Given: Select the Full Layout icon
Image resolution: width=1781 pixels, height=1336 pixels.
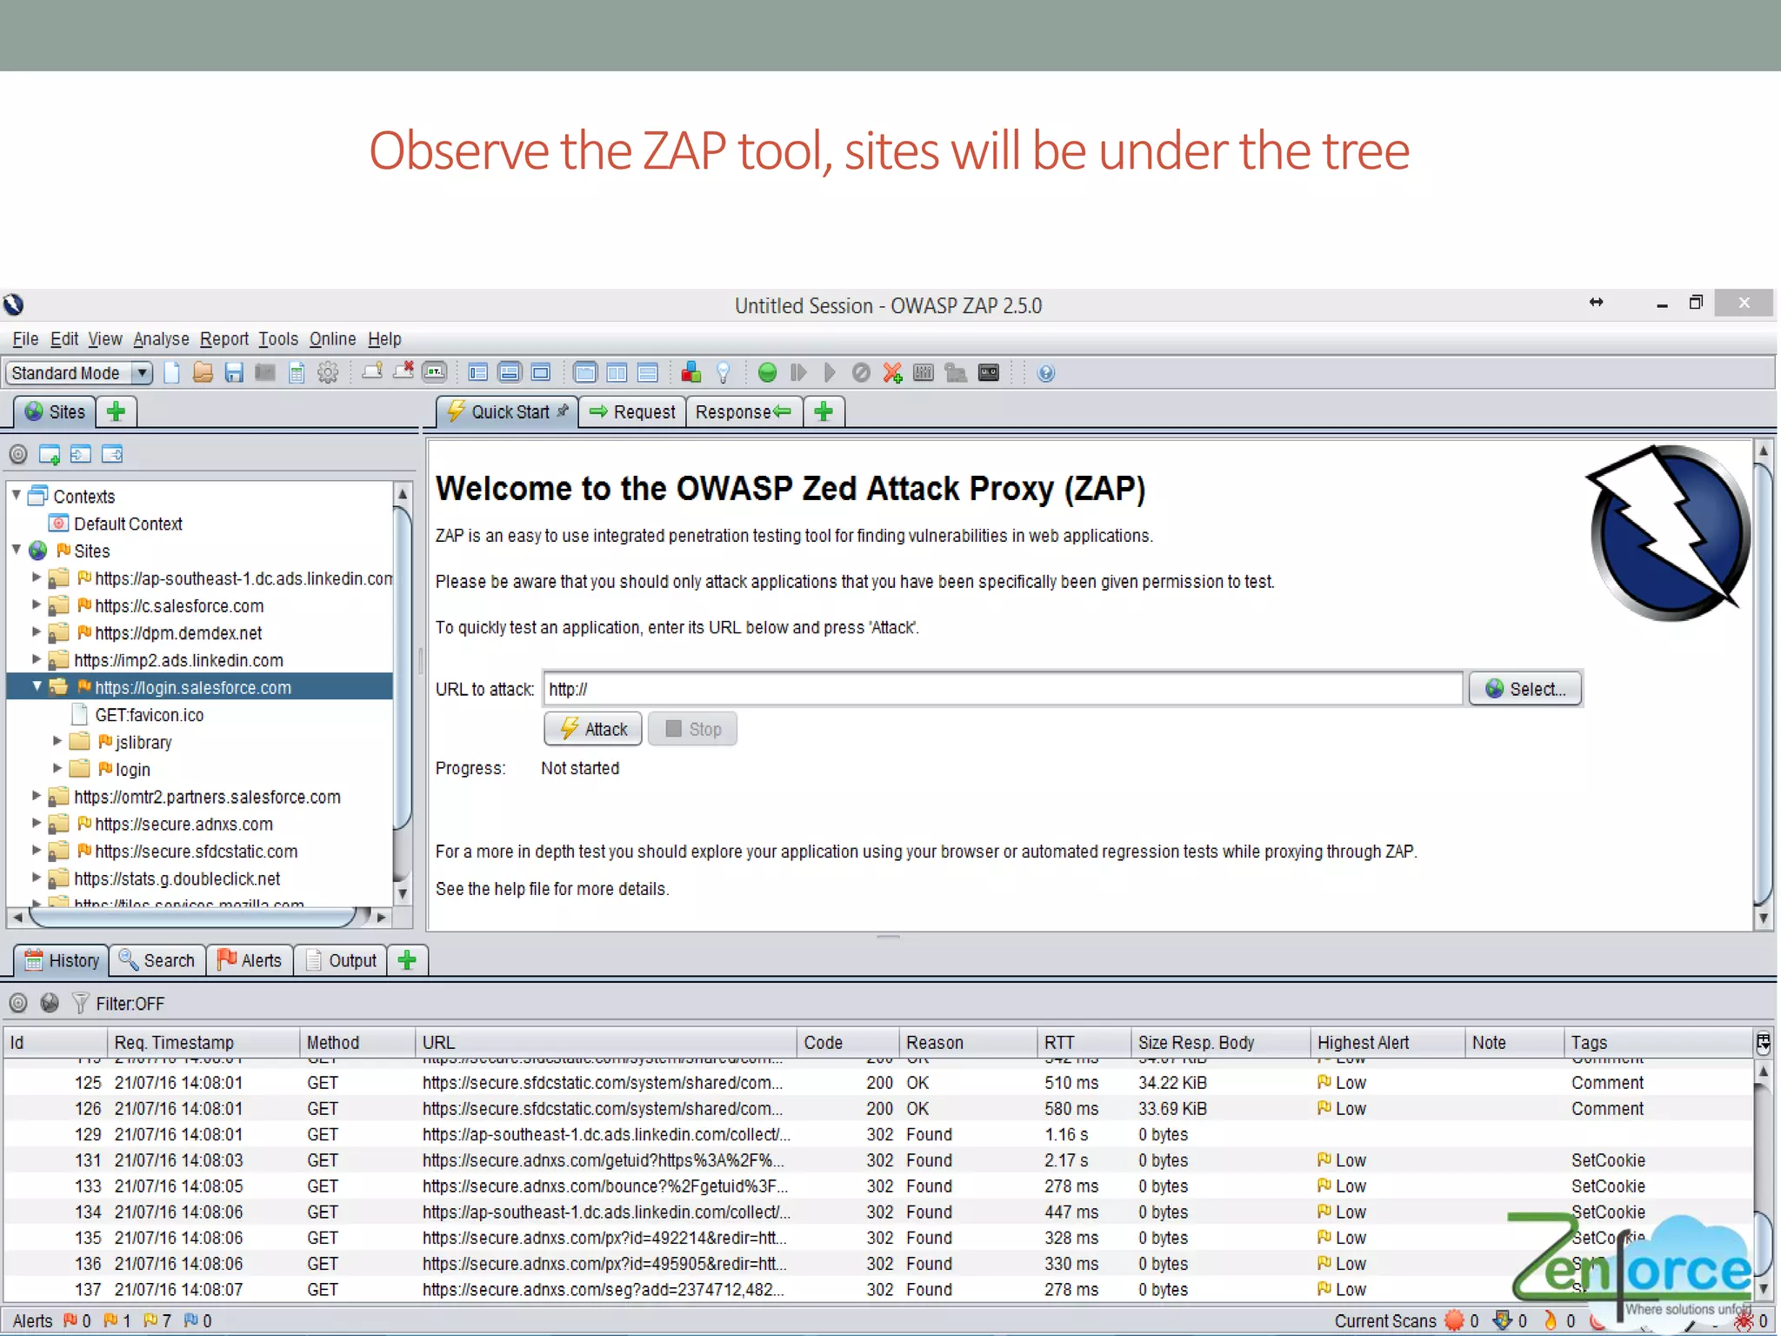Looking at the screenshot, I should (541, 373).
